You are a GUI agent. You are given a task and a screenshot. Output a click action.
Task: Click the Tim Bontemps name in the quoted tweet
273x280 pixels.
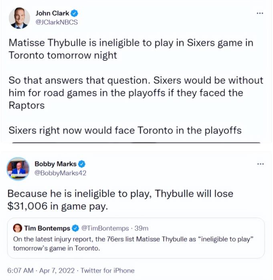click(x=47, y=228)
